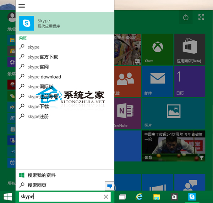Click 搜索我的资料 to search my stuff
This screenshot has height=203, width=213.
(42, 176)
